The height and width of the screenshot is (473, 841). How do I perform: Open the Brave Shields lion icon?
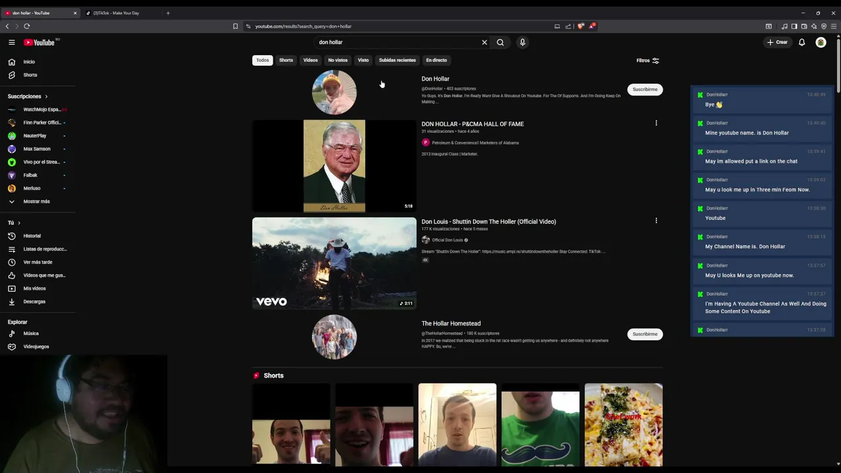[581, 26]
